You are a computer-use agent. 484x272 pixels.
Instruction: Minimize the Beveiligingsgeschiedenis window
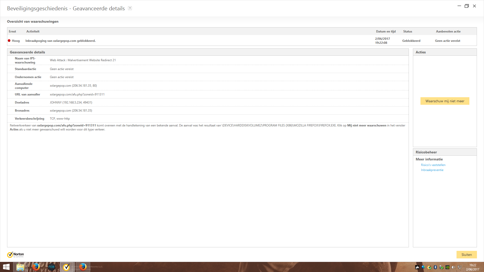pyautogui.click(x=459, y=6)
